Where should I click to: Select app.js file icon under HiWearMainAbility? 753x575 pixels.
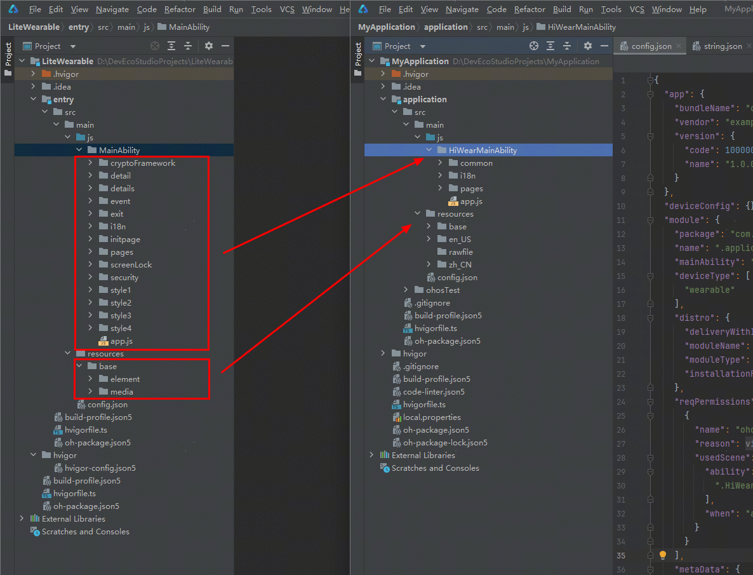pos(453,201)
